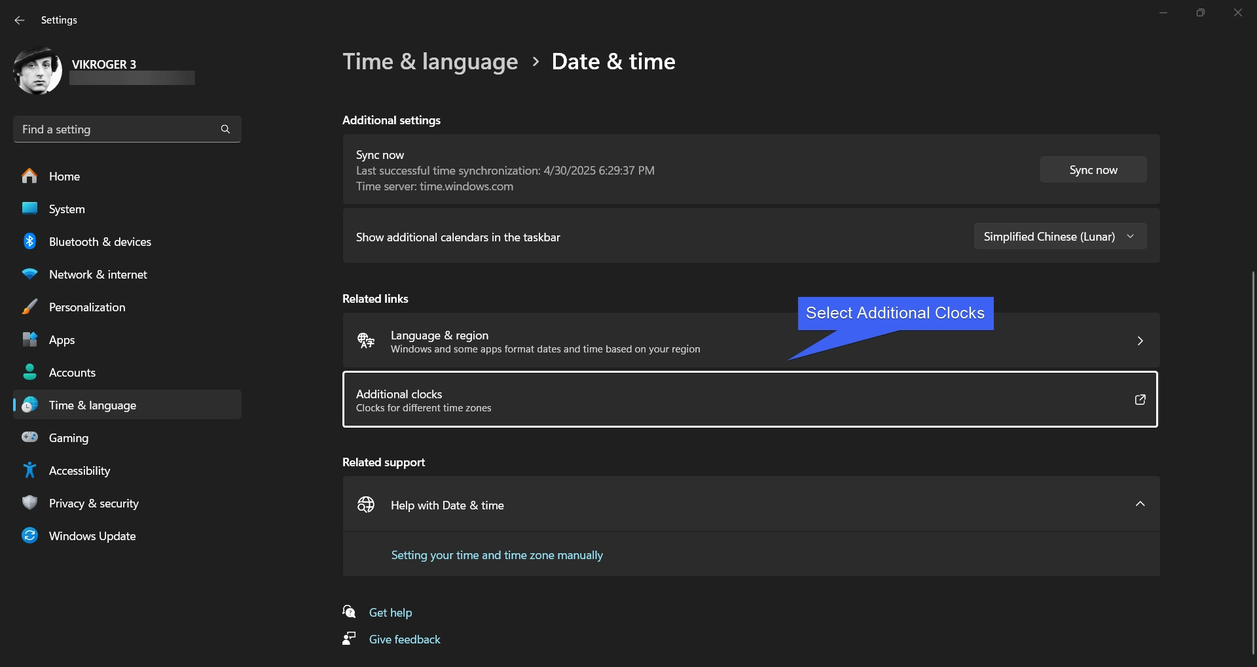Open Network & internet settings
The height and width of the screenshot is (667, 1257).
[x=98, y=275]
